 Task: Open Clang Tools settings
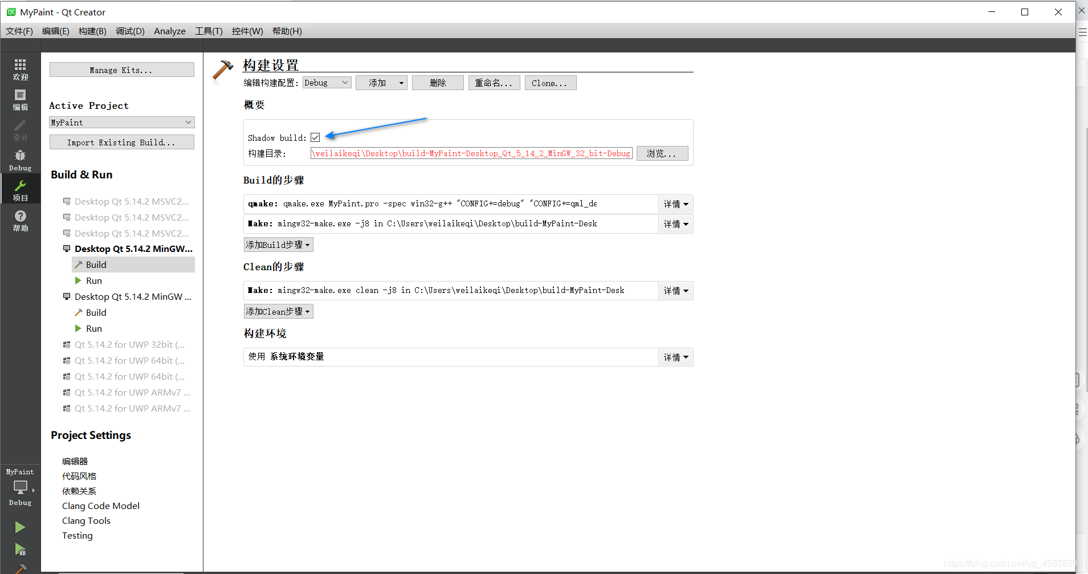(86, 520)
